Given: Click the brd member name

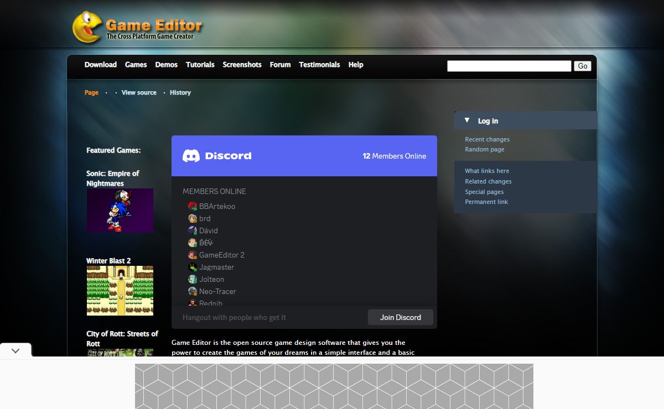Looking at the screenshot, I should tap(205, 218).
